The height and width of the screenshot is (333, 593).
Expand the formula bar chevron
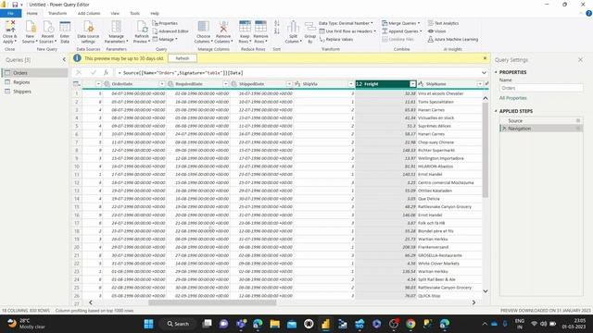[x=484, y=72]
